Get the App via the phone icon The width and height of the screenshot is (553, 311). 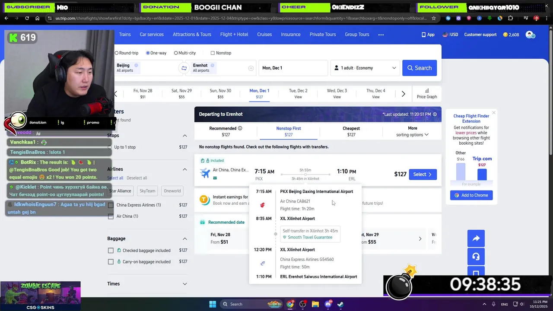[428, 35]
